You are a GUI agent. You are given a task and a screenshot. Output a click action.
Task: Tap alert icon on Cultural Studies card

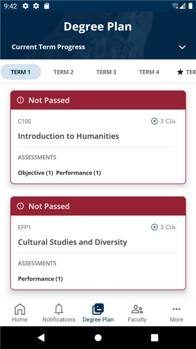pos(20,206)
